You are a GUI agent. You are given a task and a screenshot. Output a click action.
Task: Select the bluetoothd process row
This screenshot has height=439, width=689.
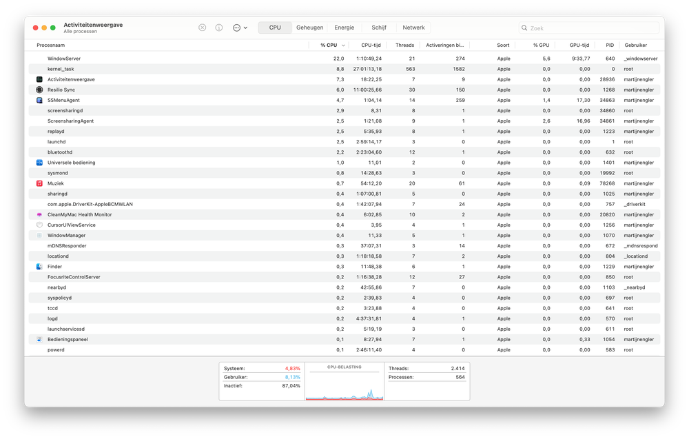tap(344, 152)
